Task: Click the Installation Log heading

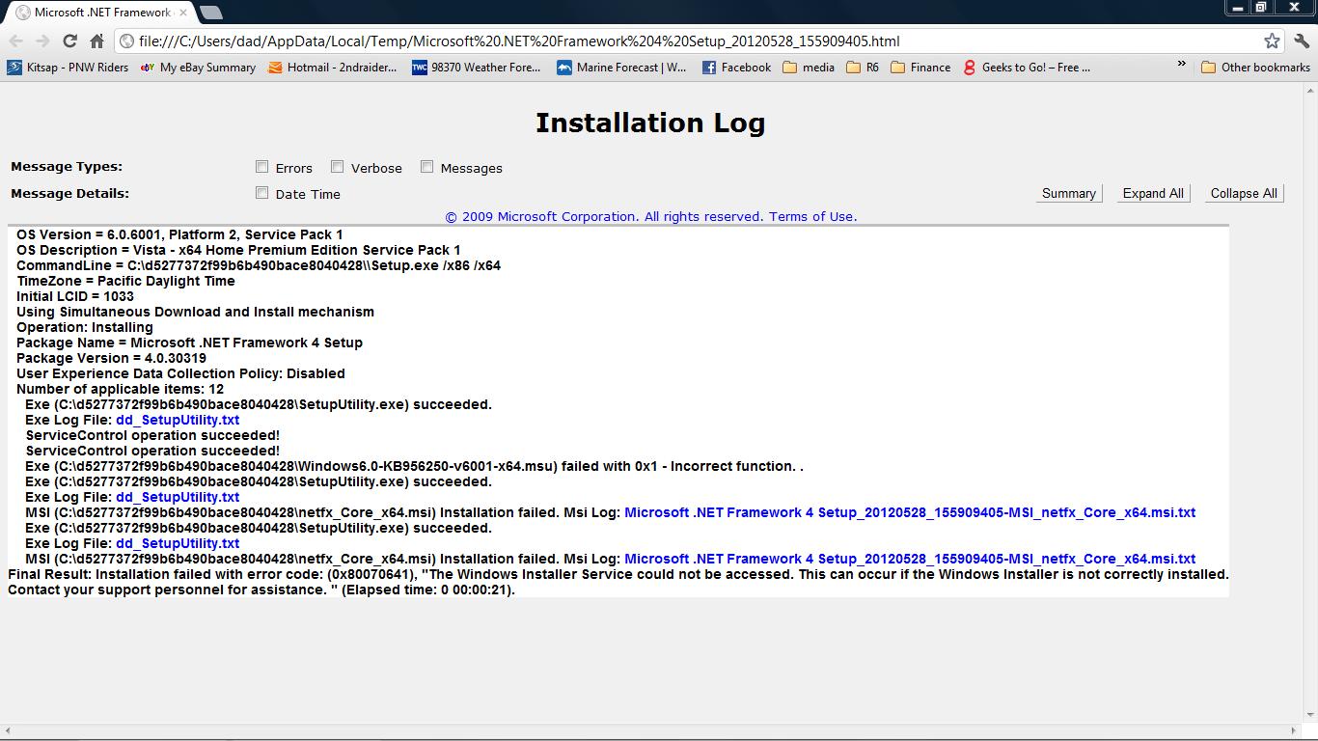Action: click(650, 123)
